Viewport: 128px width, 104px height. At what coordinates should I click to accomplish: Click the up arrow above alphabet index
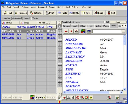[x=59, y=23]
